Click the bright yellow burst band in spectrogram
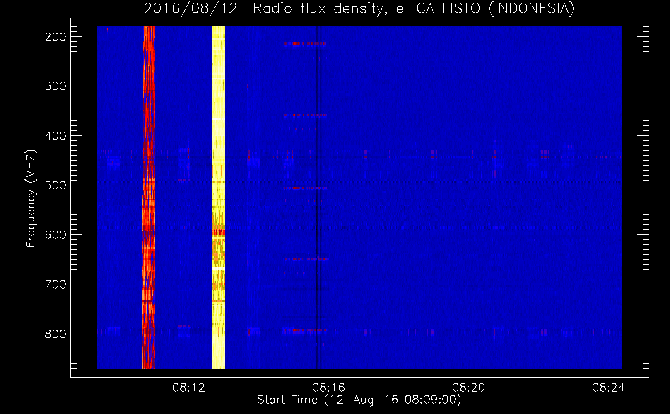Image resolution: width=670 pixels, height=414 pixels. click(x=219, y=197)
